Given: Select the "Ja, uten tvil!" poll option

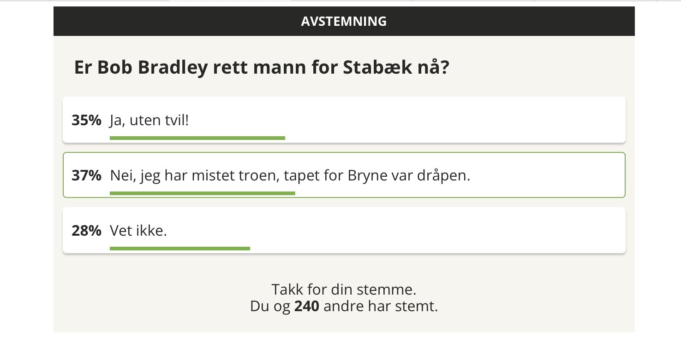Looking at the screenshot, I should click(x=344, y=120).
